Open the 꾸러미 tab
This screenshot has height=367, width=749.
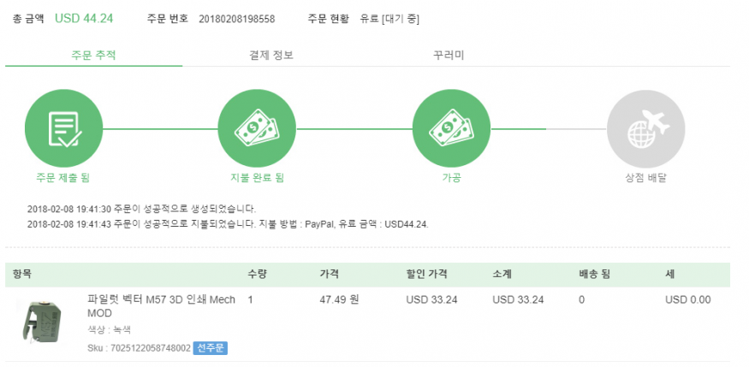click(x=449, y=55)
